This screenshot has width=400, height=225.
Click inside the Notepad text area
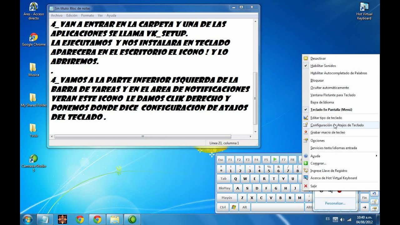pos(151,76)
